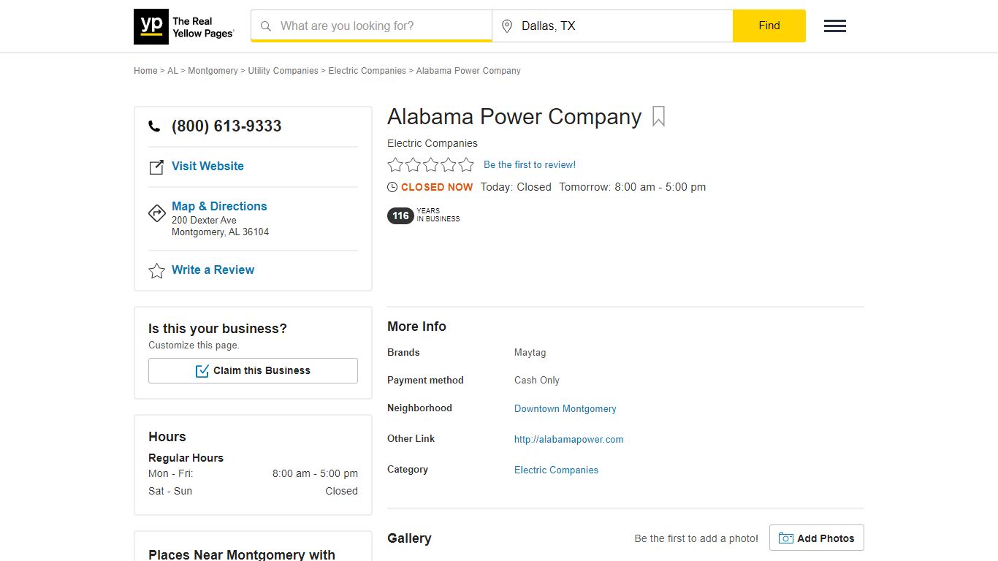
Task: Click 'Tomorrow: 8:00 am - 5:00 pm'
Action: 632,188
